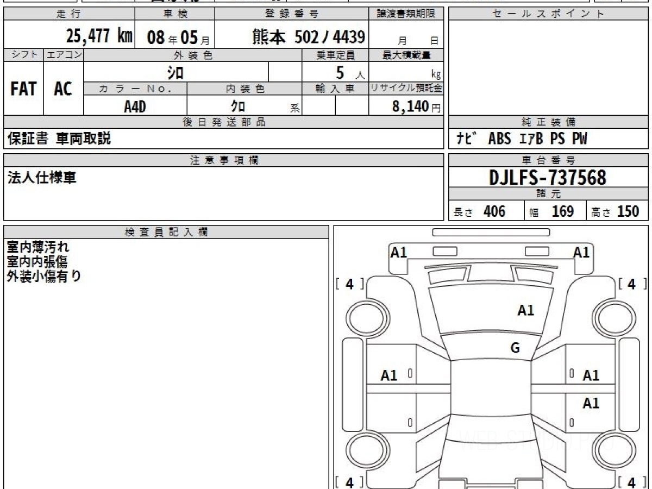This screenshot has width=652, height=489.
Task: Select chassis number DJLFS-737568
Action: pos(548,177)
